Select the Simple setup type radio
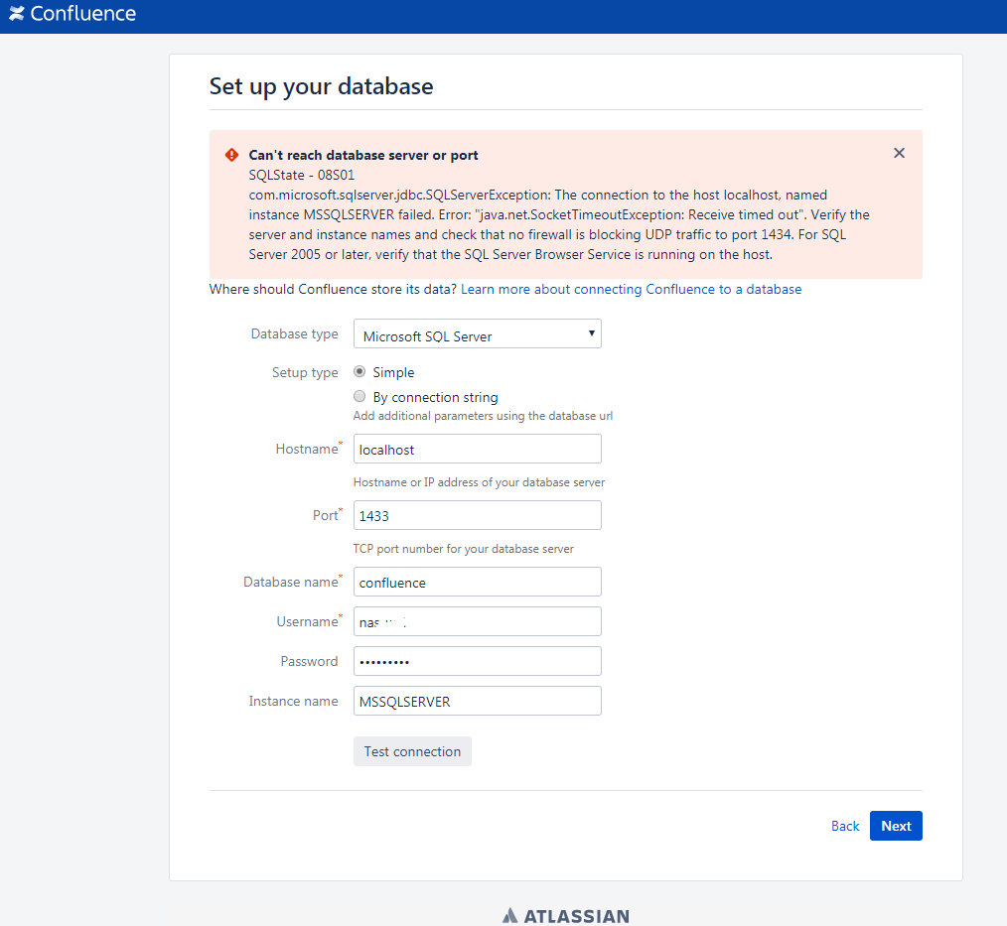The image size is (1007, 926). click(x=360, y=371)
